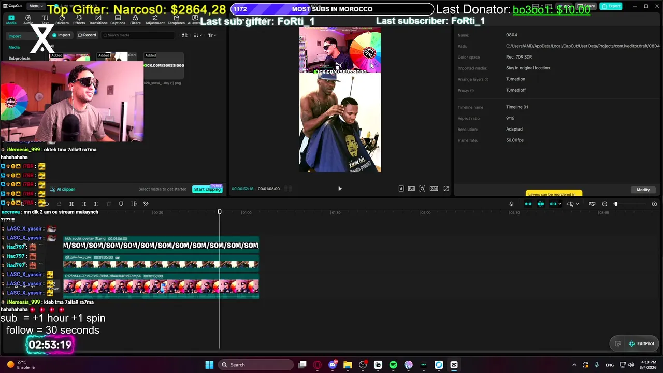Viewport: 663px width, 373px height.
Task: Select Media in the left sidebar
Action: (14, 47)
